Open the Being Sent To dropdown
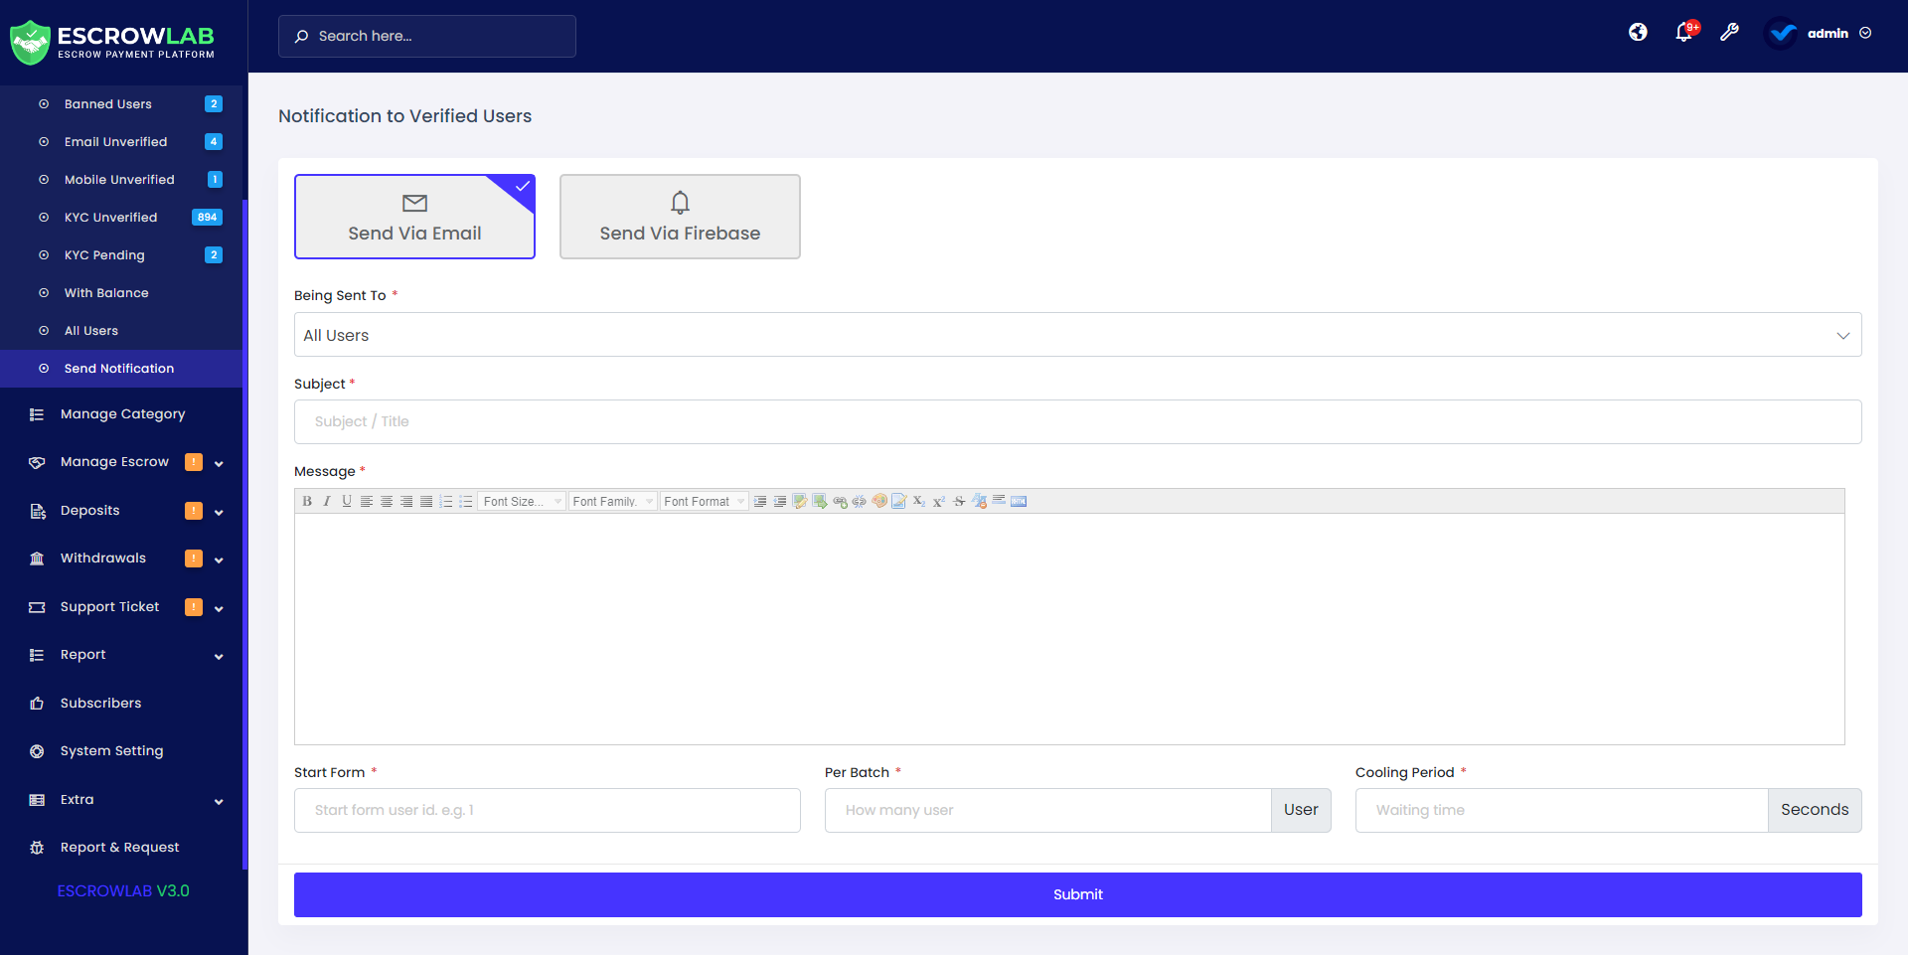 coord(1077,334)
